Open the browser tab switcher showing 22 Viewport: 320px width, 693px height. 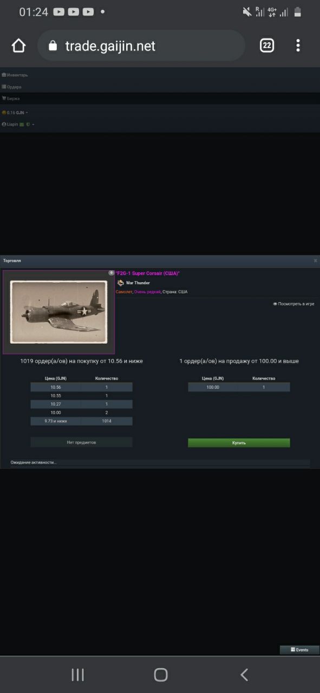click(267, 45)
